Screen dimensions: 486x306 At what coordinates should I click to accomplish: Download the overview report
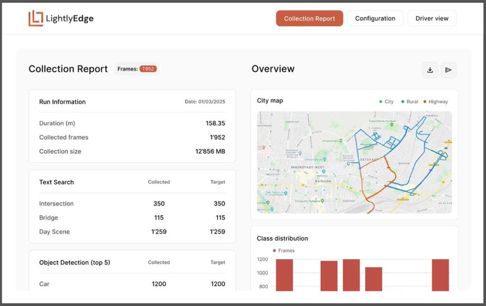pos(430,70)
